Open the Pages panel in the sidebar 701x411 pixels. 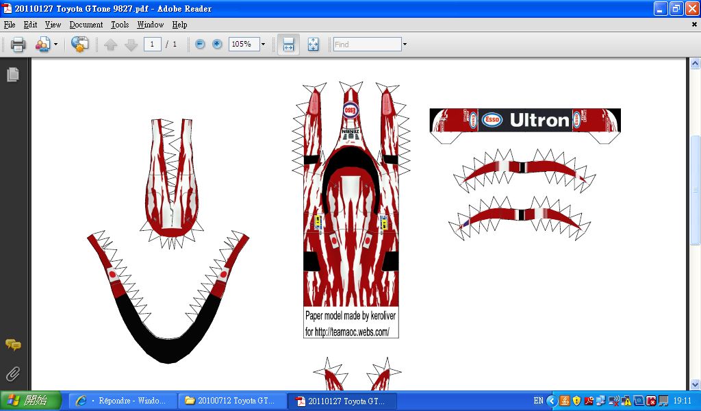13,75
